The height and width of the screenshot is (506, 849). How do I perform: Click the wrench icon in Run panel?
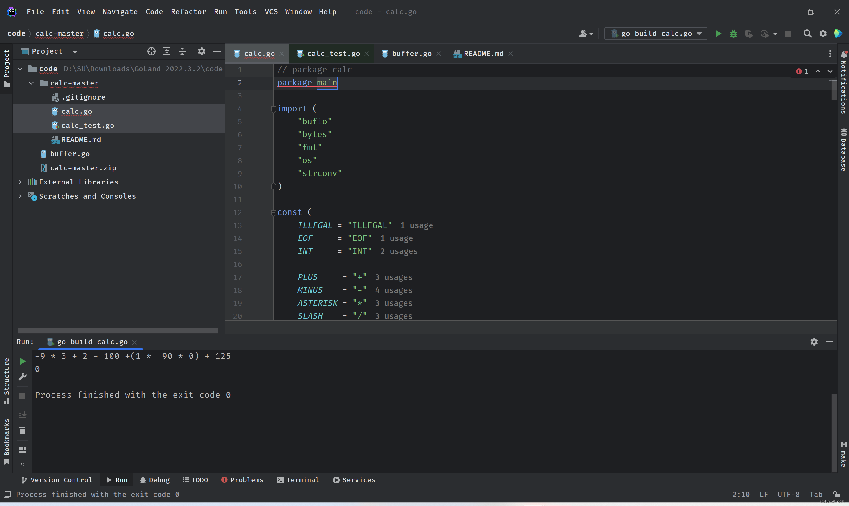tap(22, 376)
